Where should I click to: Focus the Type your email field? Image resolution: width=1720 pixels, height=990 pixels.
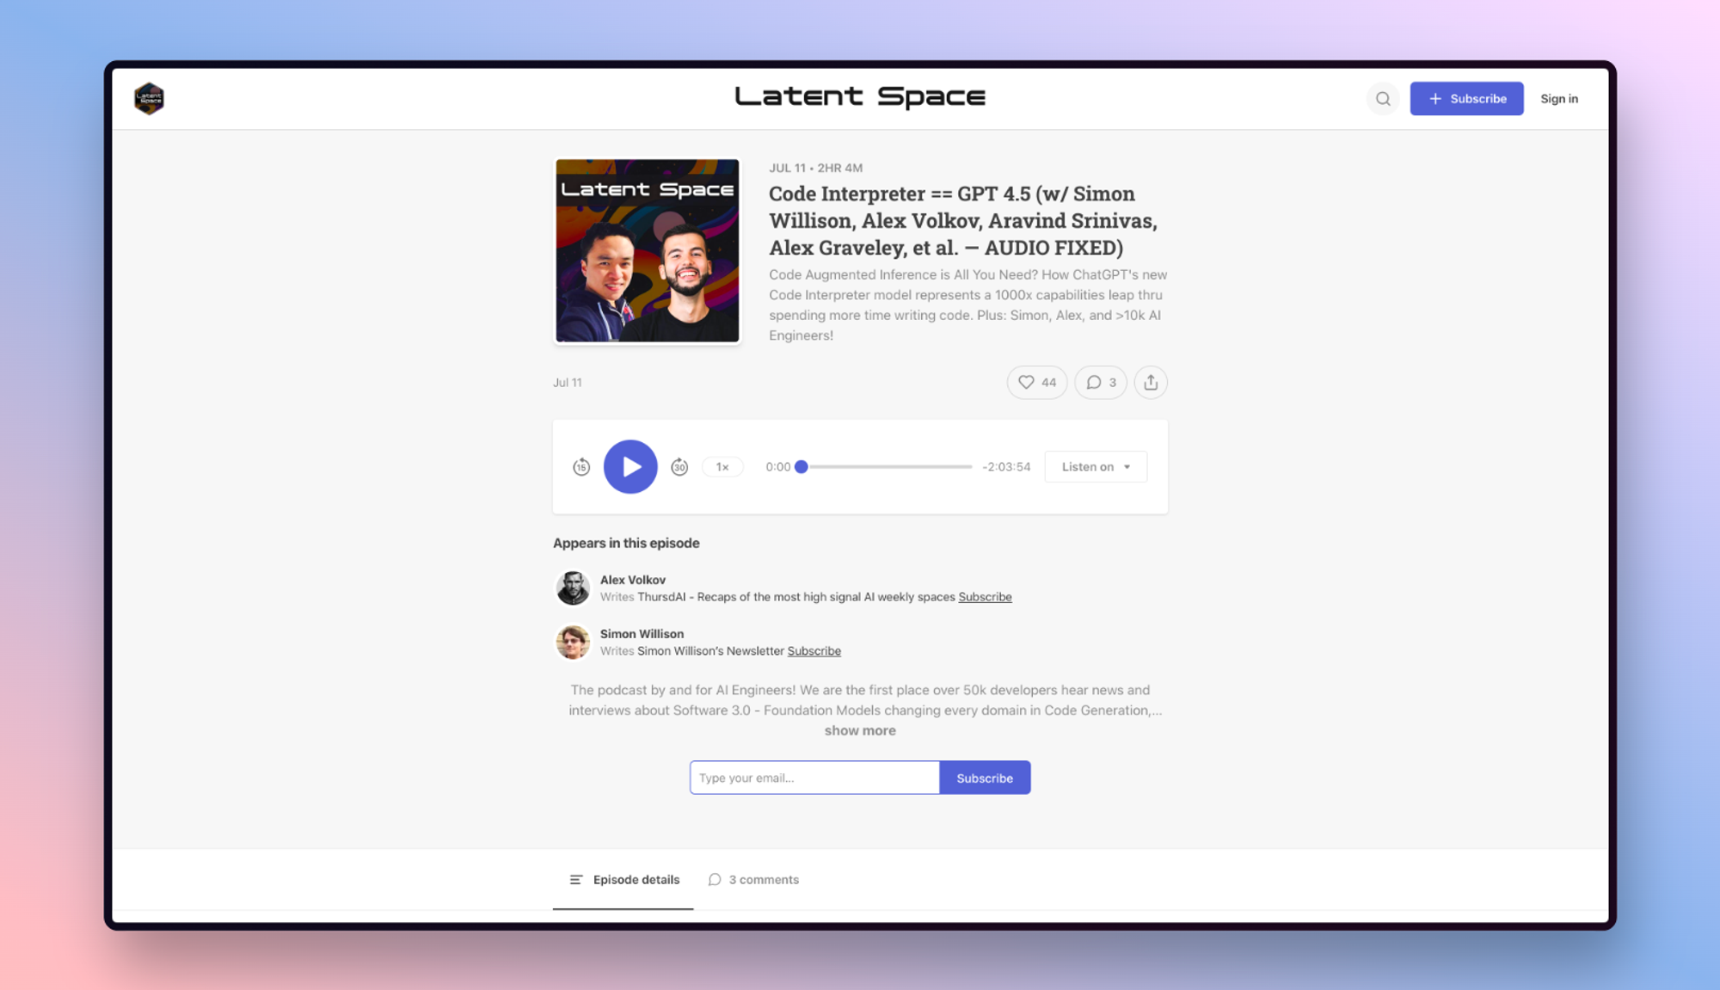pyautogui.click(x=814, y=778)
